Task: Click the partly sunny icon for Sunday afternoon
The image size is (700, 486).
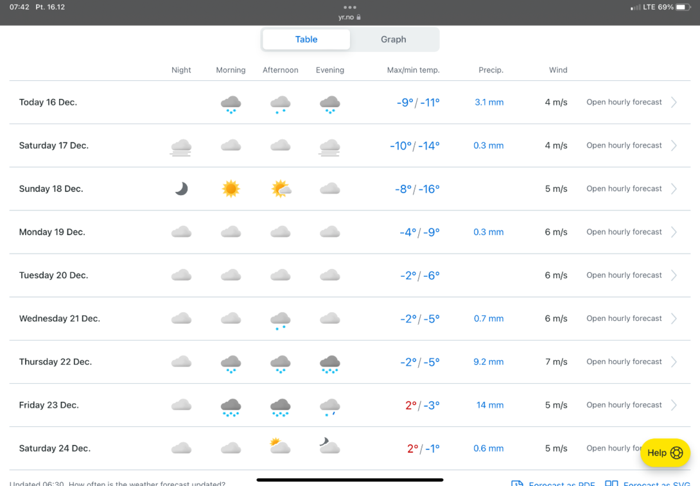Action: 281,189
